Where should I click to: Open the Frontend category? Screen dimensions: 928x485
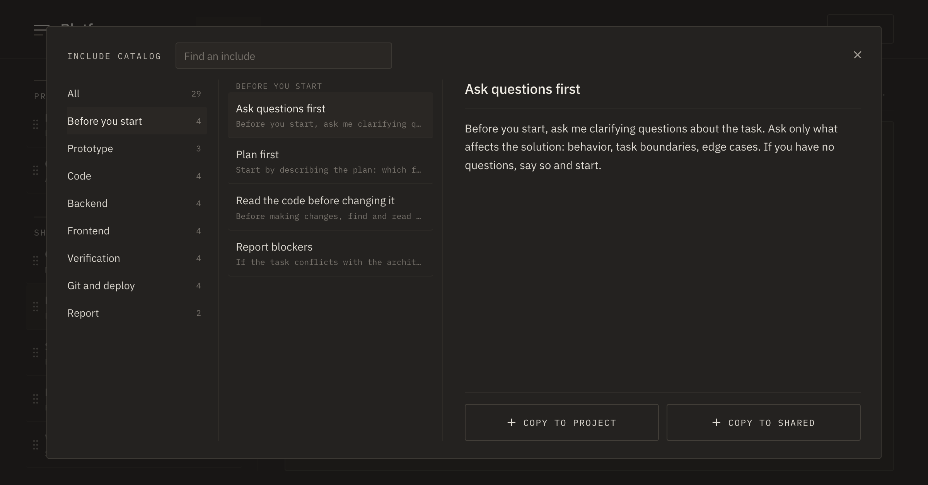(x=137, y=231)
